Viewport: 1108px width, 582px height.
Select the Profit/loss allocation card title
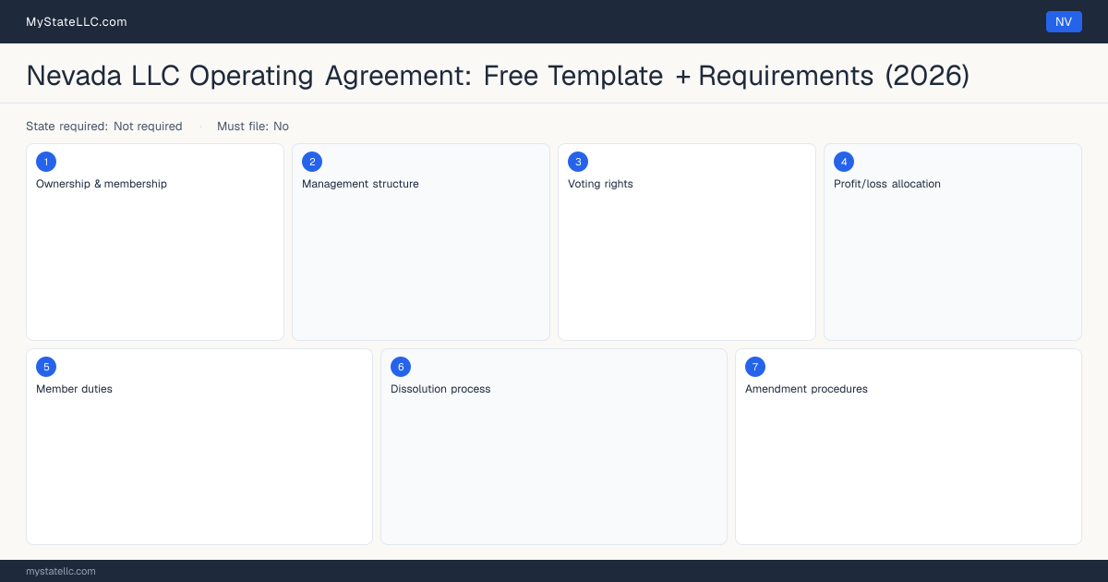pyautogui.click(x=887, y=184)
